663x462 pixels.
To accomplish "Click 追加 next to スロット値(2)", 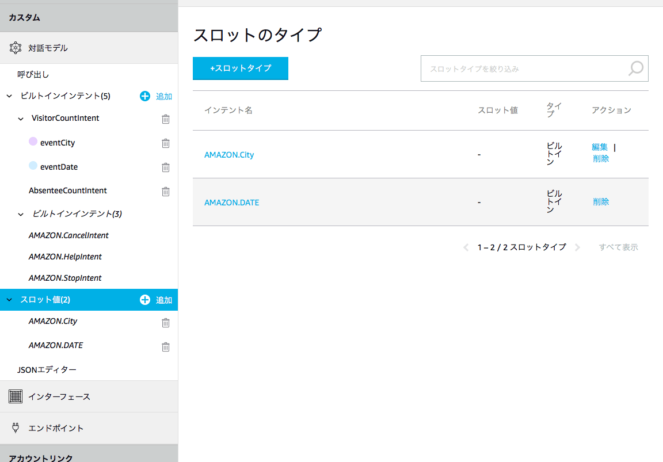I will (163, 300).
